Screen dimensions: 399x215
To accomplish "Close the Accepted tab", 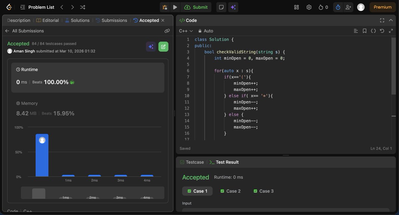I will 163,20.
